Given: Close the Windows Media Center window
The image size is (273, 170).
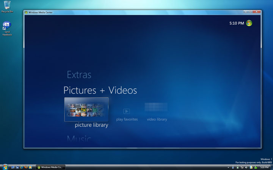Looking at the screenshot, I should point(257,12).
